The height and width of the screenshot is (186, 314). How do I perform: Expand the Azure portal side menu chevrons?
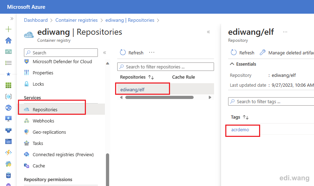[12, 19]
